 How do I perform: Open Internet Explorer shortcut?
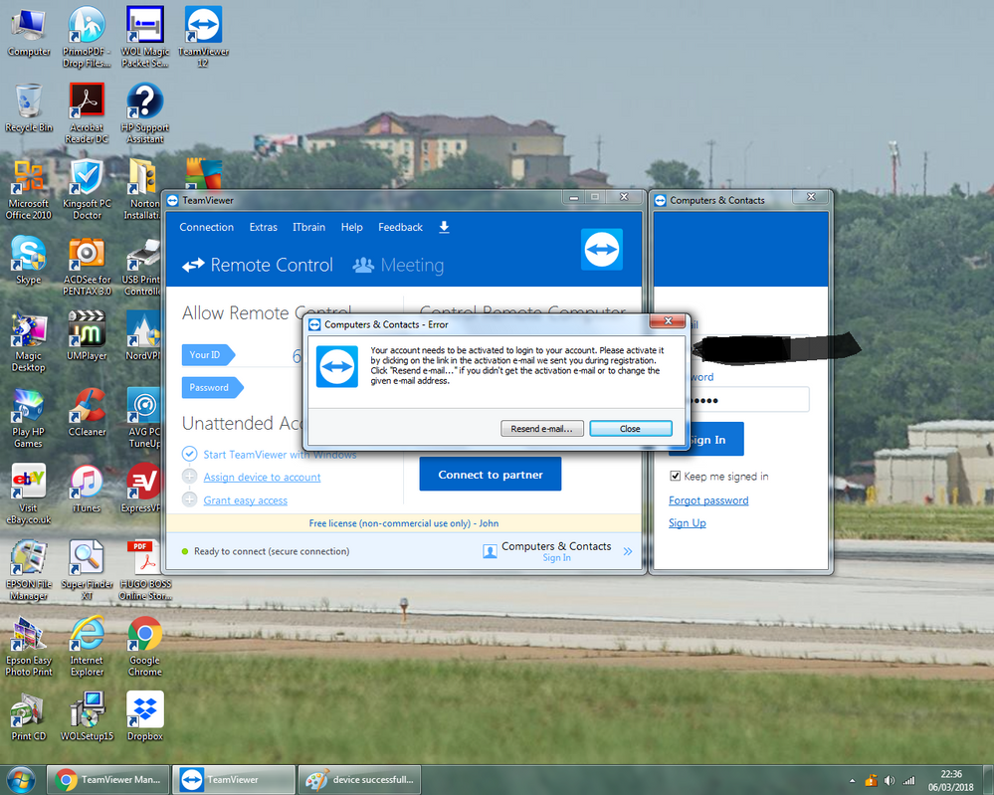tap(87, 647)
